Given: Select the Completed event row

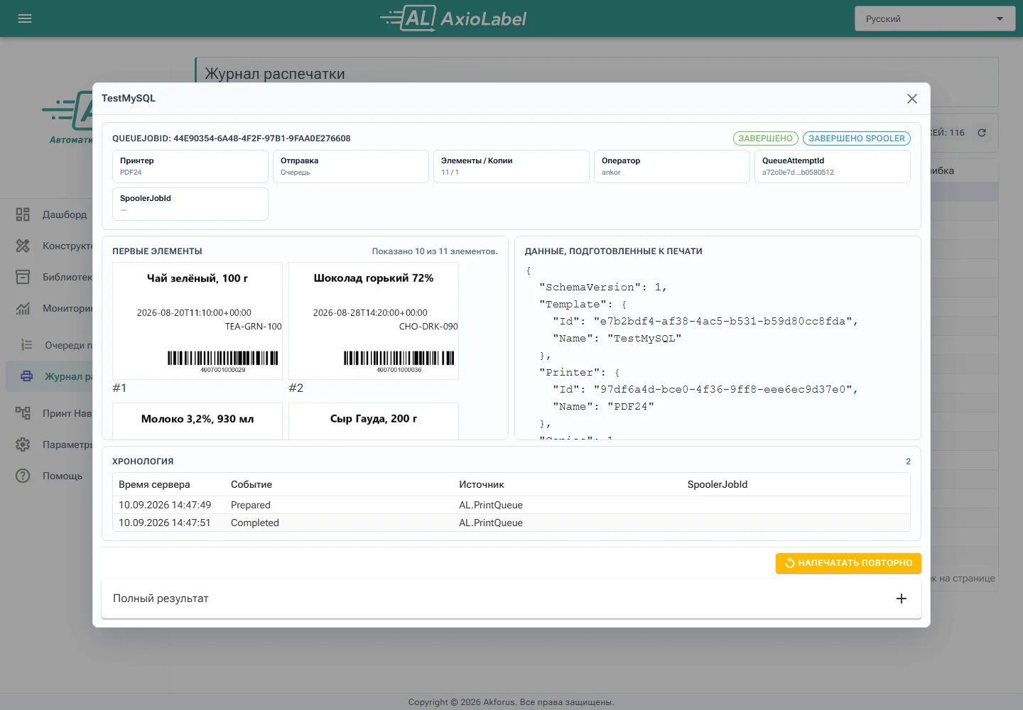Looking at the screenshot, I should (x=511, y=523).
